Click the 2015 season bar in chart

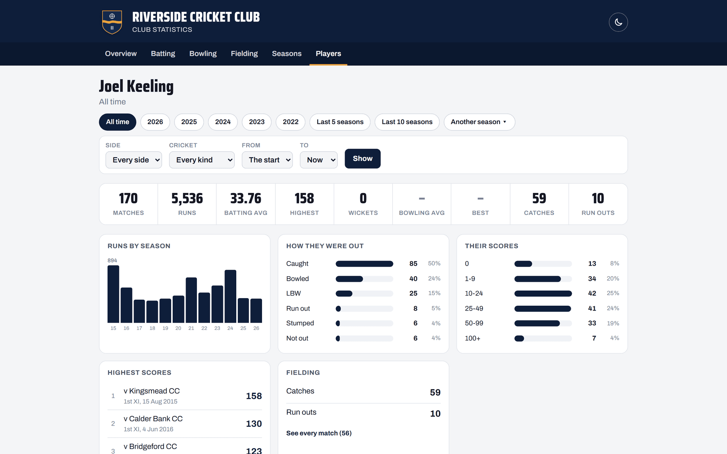pyautogui.click(x=113, y=294)
